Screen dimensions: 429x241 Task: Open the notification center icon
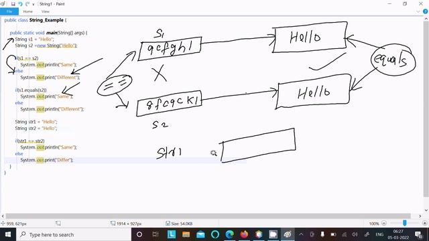(x=418, y=234)
